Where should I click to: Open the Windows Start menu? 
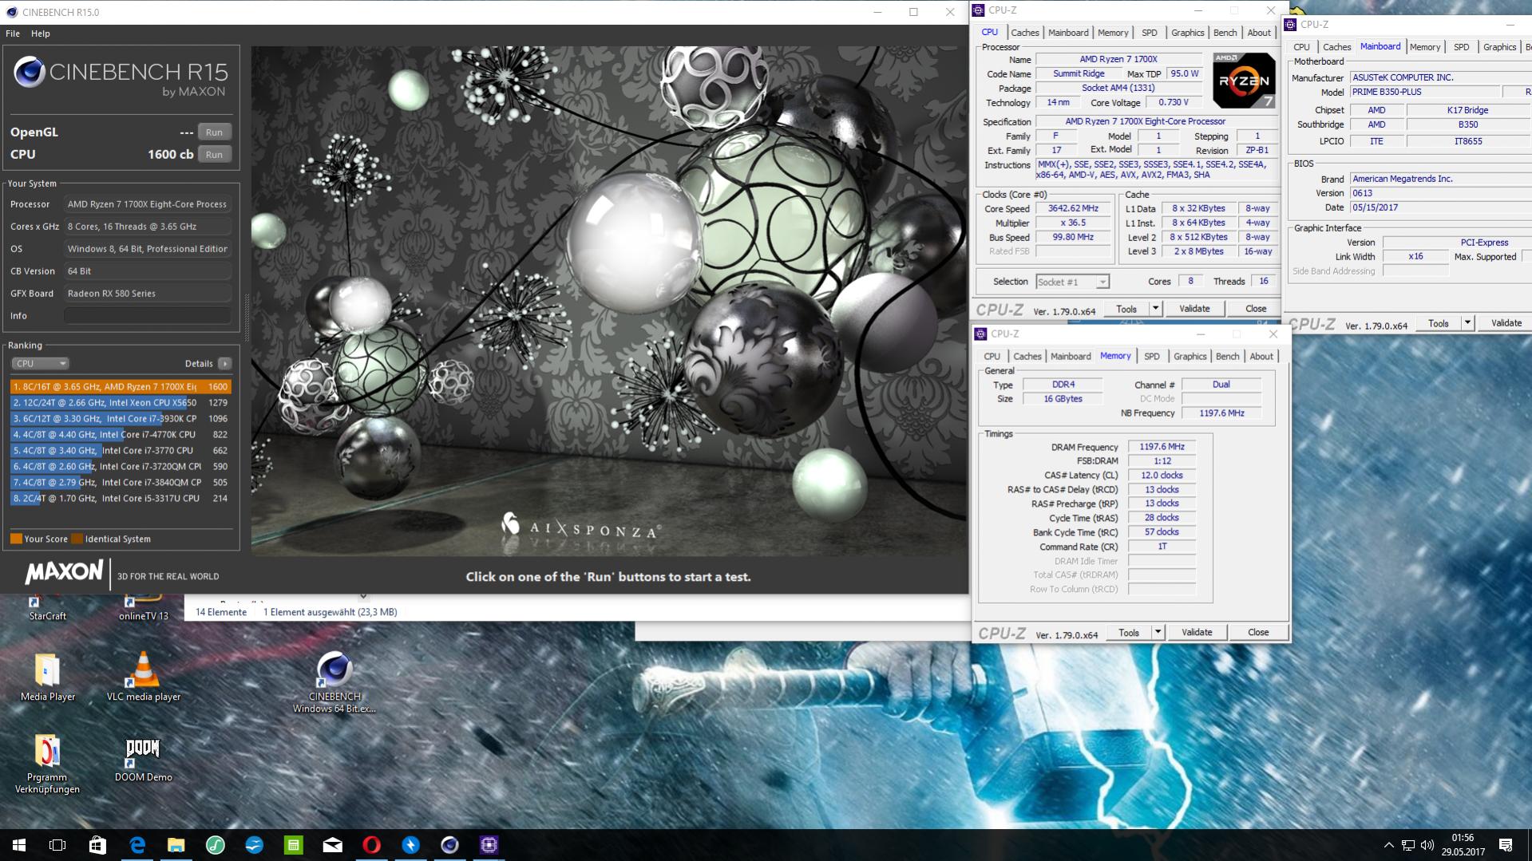[19, 845]
